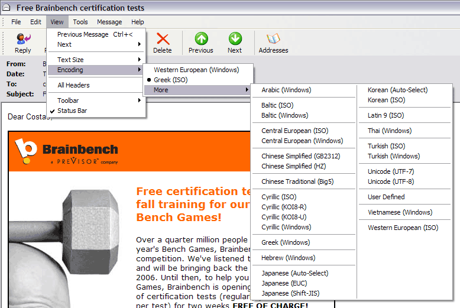
Task: Select Western European (ISO) encoding
Action: click(x=404, y=228)
